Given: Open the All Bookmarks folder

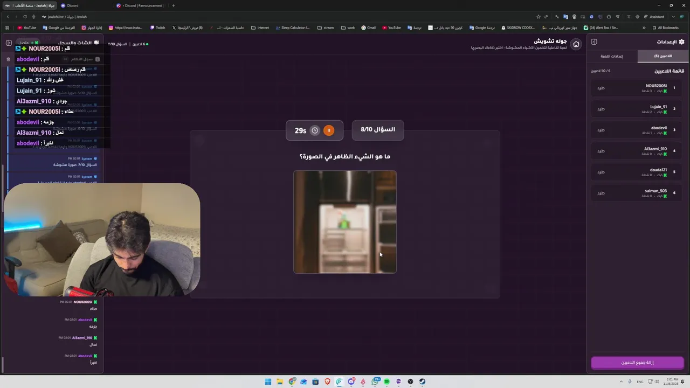Looking at the screenshot, I should pyautogui.click(x=665, y=27).
